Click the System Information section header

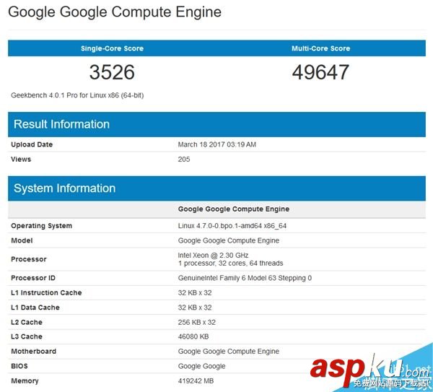(x=64, y=188)
